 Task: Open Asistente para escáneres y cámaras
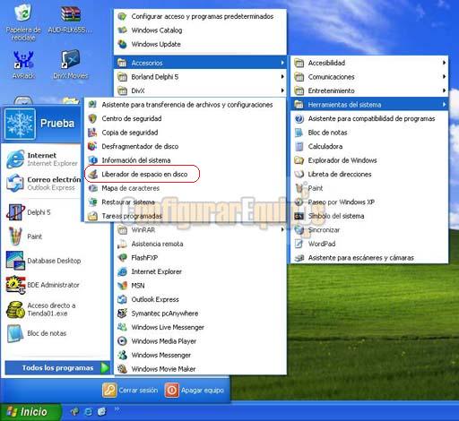(369, 258)
